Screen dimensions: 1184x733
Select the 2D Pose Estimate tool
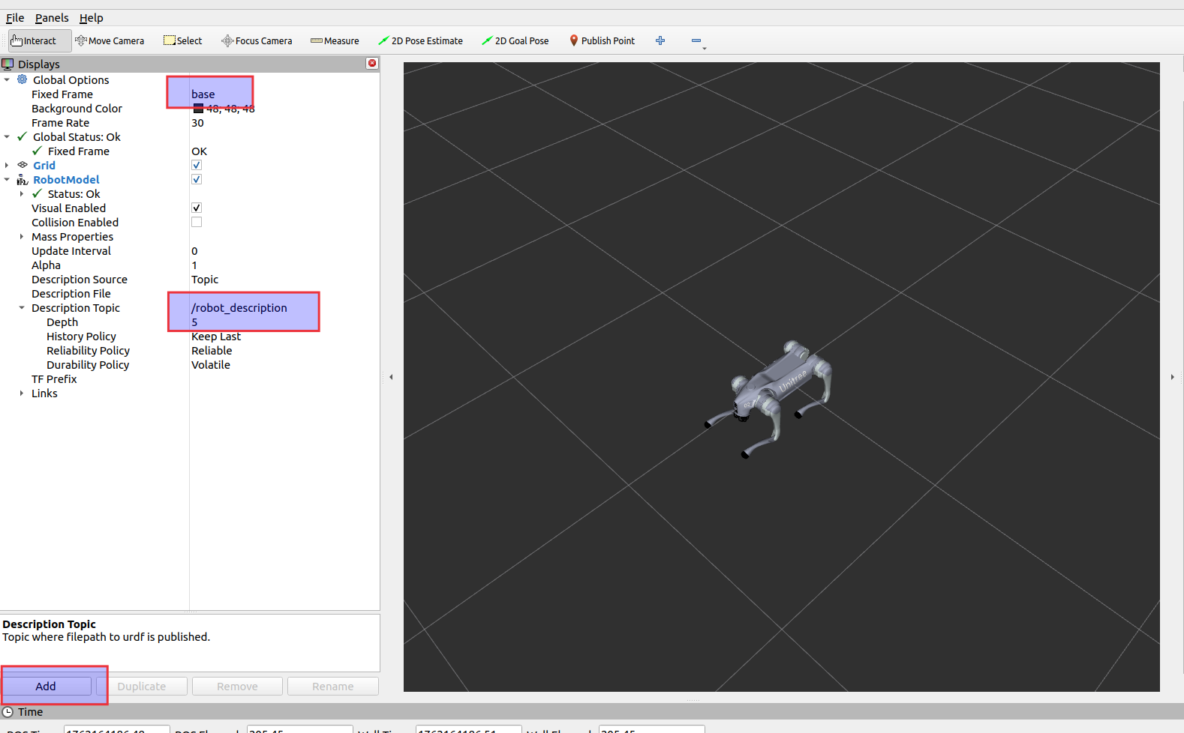pos(420,40)
